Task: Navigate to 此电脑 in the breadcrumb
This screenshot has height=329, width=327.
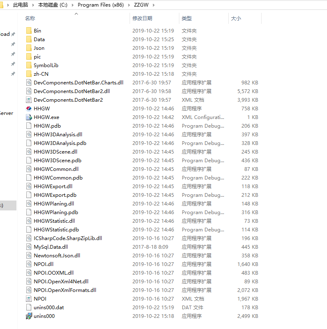Action: pos(21,5)
